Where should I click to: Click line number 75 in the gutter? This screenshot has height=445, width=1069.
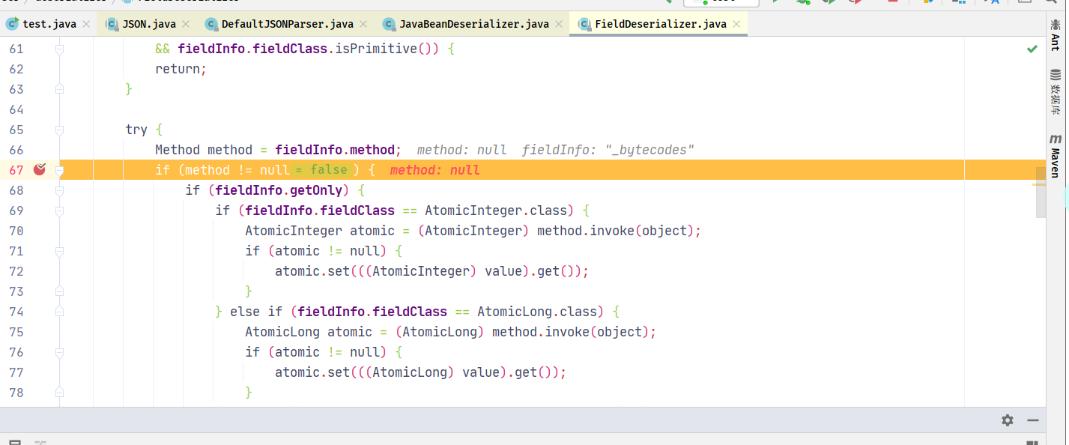[x=16, y=332]
